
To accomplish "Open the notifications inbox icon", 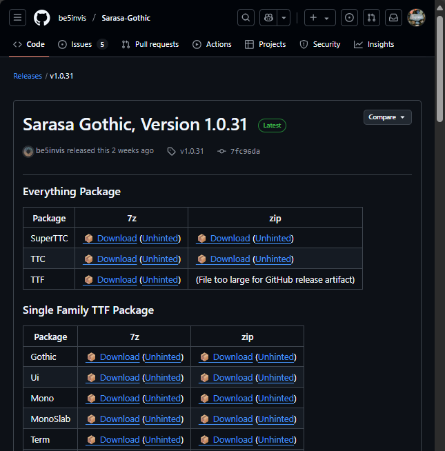I will pyautogui.click(x=393, y=18).
